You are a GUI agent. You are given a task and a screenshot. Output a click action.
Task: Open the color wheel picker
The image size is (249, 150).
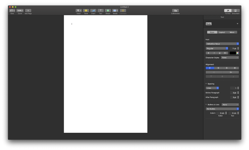tap(237, 53)
